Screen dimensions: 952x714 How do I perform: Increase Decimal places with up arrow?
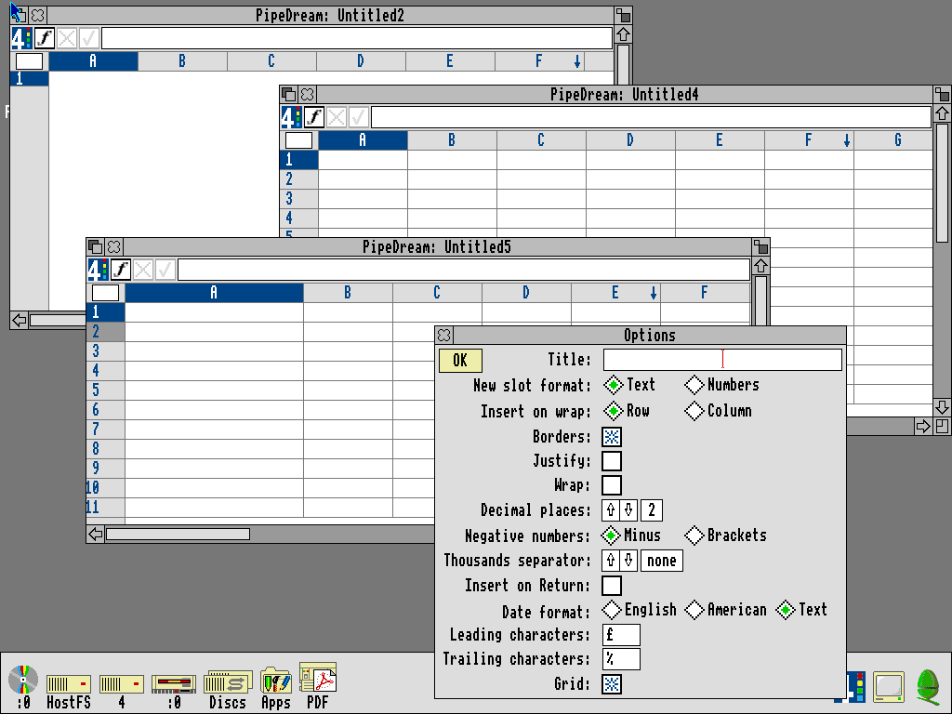[x=611, y=510]
